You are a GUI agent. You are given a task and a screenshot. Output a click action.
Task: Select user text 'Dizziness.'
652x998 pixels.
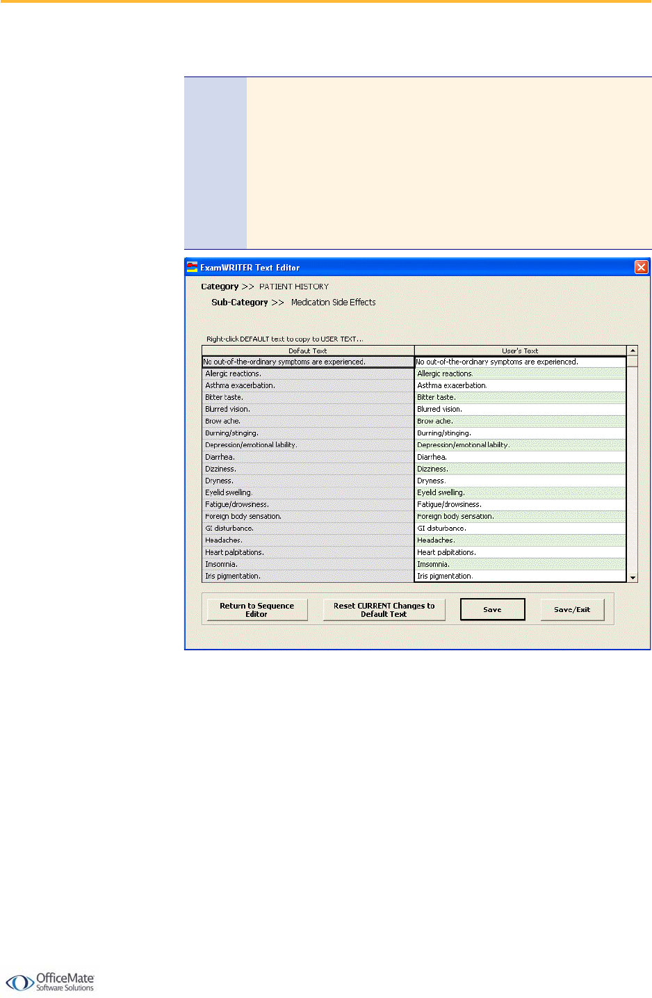[x=520, y=469]
